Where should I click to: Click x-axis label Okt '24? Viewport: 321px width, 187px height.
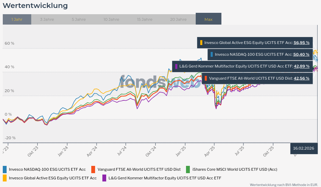(x=151, y=152)
